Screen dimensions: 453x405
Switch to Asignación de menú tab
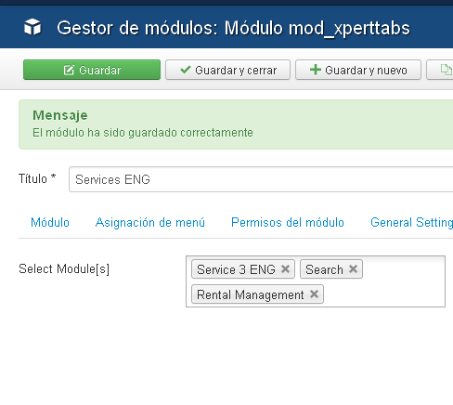(x=150, y=223)
